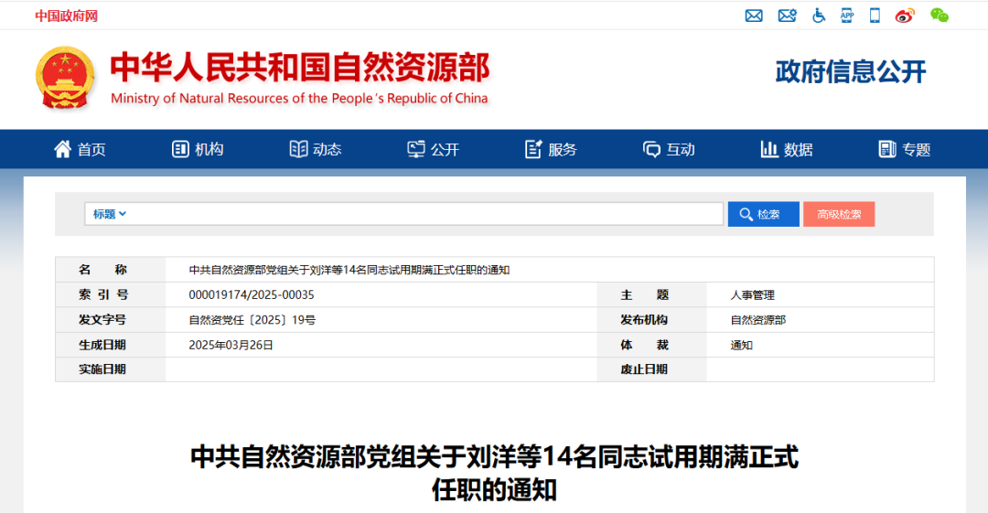Select the subject value 人事管理
This screenshot has width=988, height=513.
pyautogui.click(x=752, y=295)
